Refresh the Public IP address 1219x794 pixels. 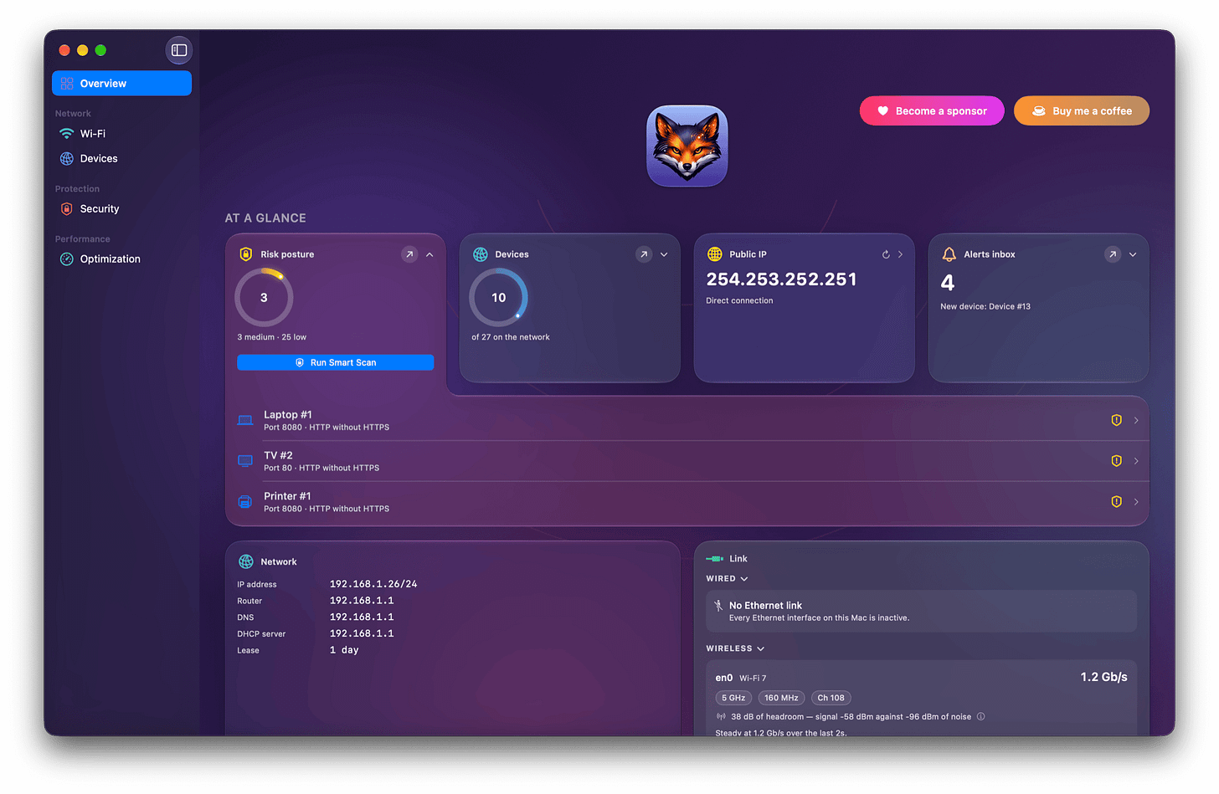pos(886,254)
